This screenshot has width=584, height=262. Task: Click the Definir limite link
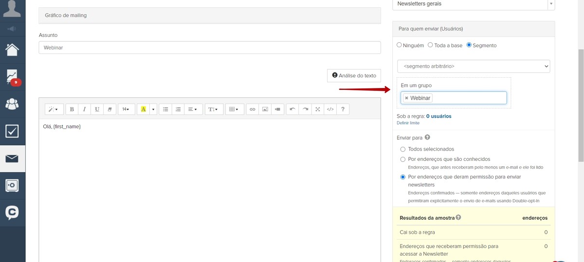point(408,123)
